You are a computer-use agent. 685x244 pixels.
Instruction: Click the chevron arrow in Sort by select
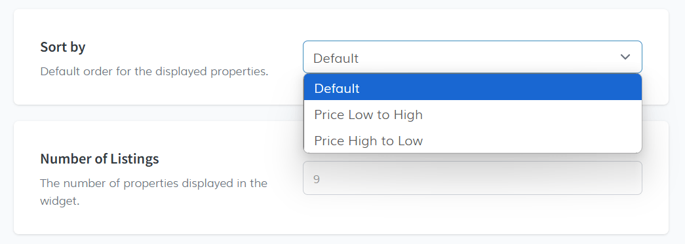625,57
